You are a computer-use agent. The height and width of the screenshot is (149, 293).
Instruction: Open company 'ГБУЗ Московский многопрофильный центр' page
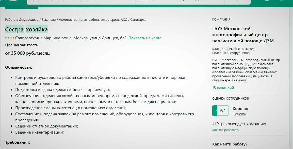[x=243, y=35]
